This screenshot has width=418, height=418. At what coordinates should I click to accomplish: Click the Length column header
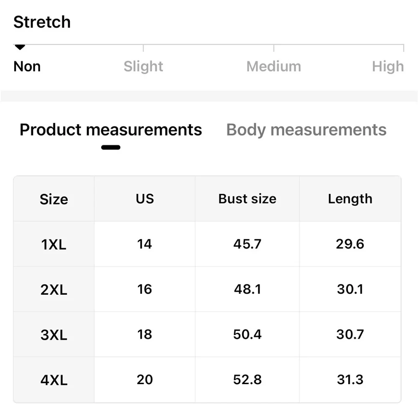click(x=350, y=199)
